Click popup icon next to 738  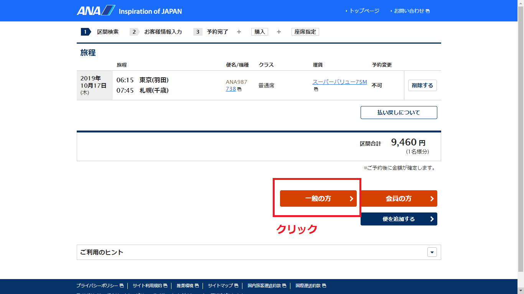[239, 89]
